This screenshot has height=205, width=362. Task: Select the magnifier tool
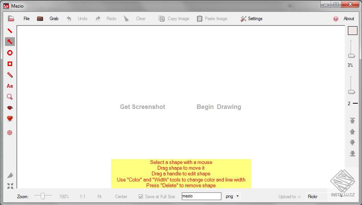[x=10, y=97]
